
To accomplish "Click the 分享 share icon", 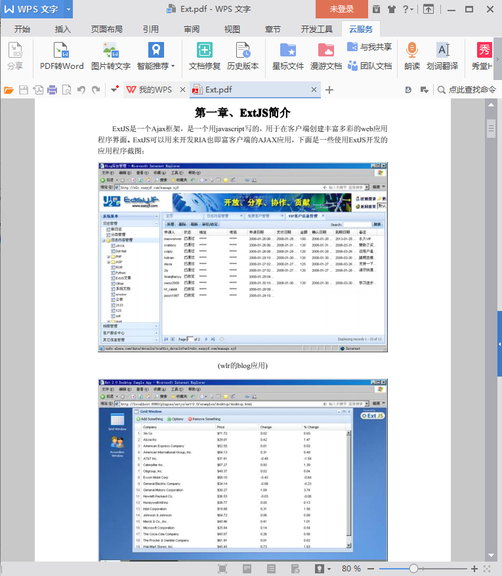I will [x=15, y=56].
